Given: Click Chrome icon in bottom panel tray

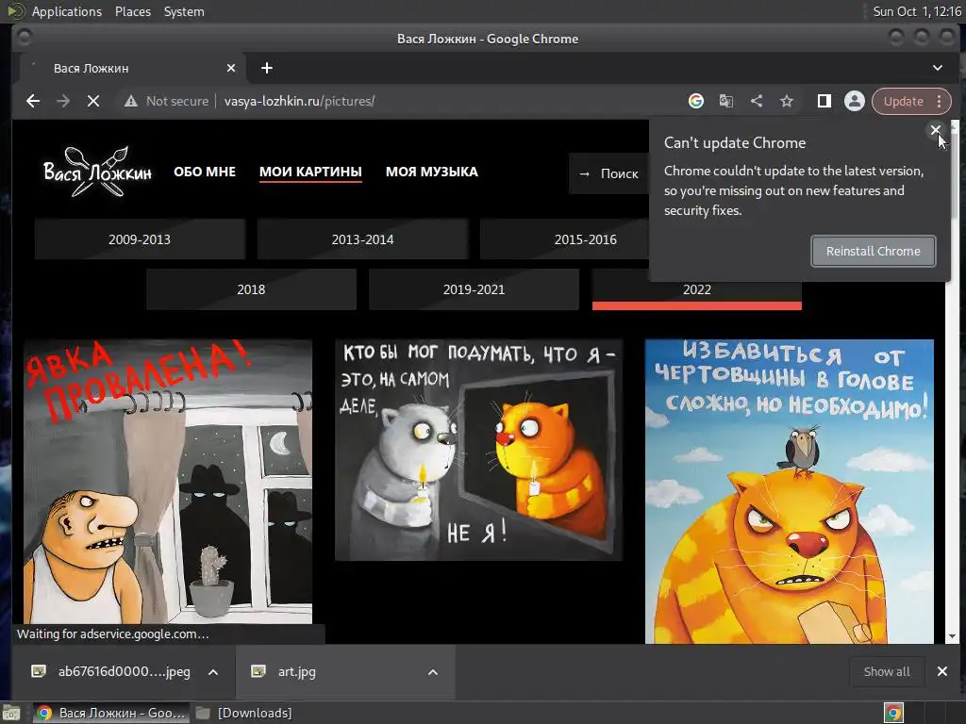Looking at the screenshot, I should pos(893,713).
